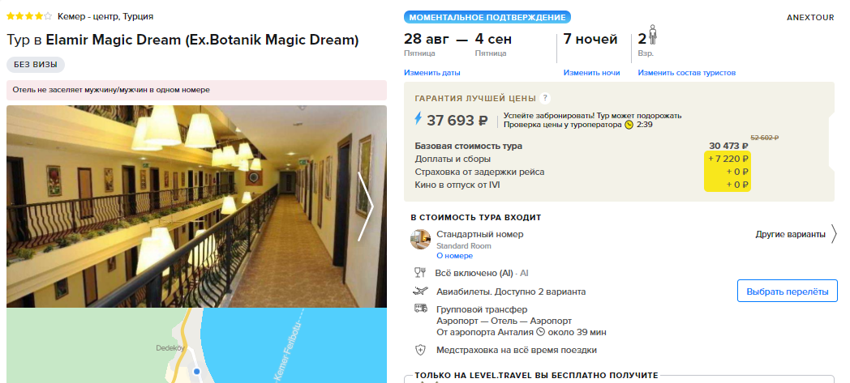The width and height of the screenshot is (850, 383).
Task: Click the adult tourist person icon
Action: point(653,35)
